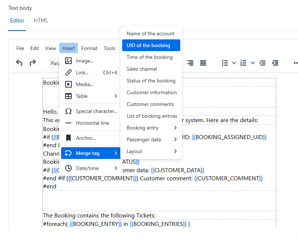Screen dimensions: 298x241
Task: Insert Customer information merge tag
Action: (x=151, y=92)
